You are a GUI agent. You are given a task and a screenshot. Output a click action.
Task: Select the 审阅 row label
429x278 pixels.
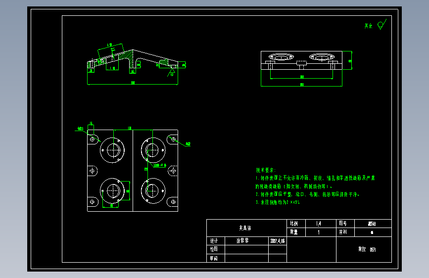[214, 258]
